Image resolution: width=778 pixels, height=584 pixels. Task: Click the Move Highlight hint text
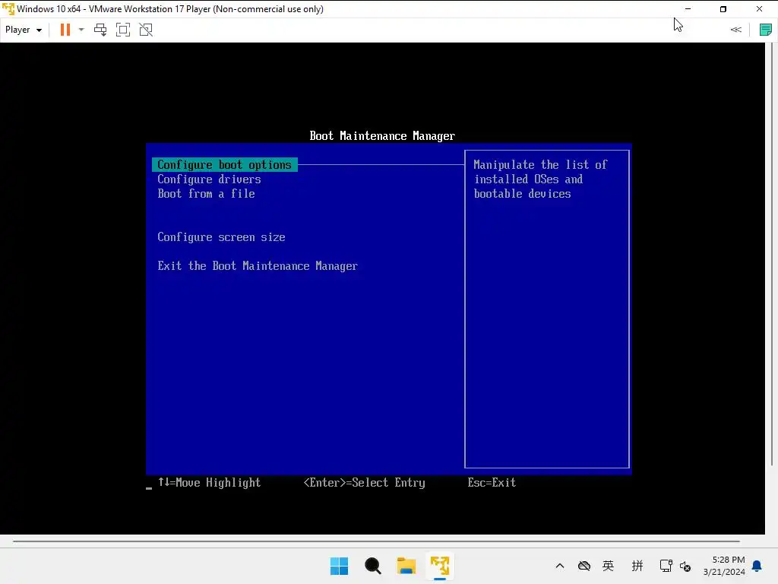click(x=209, y=483)
